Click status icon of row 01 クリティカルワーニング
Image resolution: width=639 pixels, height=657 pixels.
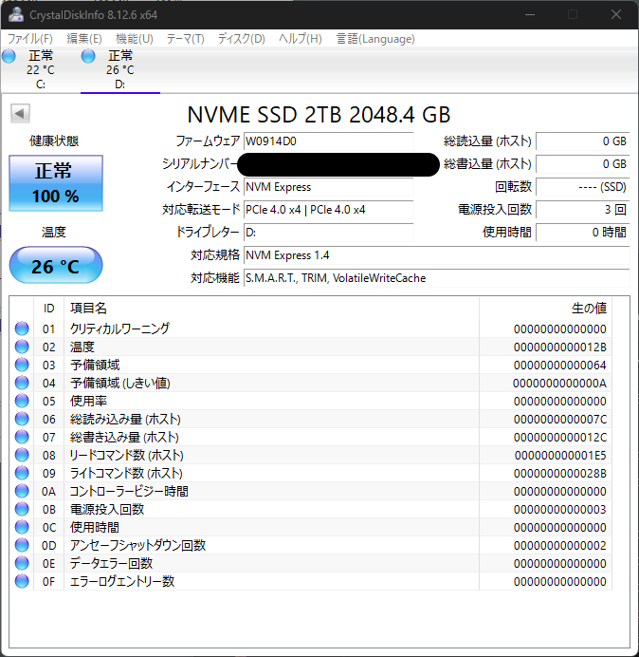[22, 328]
